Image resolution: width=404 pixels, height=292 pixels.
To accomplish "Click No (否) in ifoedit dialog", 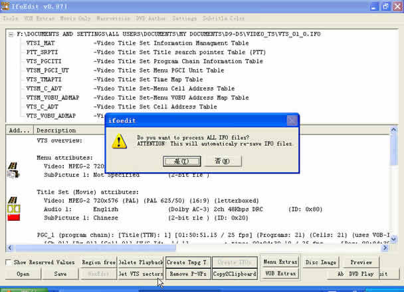I will point(223,161).
